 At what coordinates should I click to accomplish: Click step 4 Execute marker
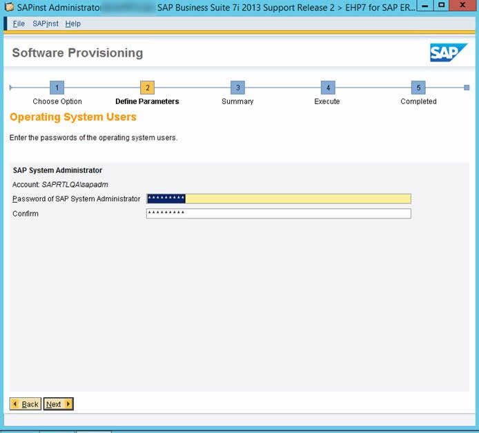pos(328,88)
